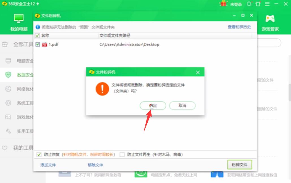Confirm shredding with the 确定 button

(x=153, y=106)
